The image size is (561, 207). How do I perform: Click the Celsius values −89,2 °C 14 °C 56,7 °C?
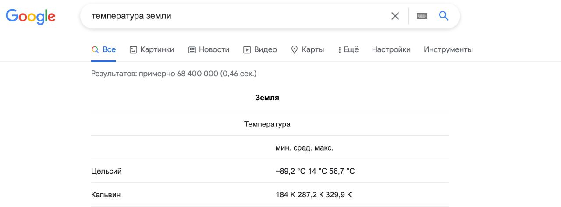pos(315,172)
